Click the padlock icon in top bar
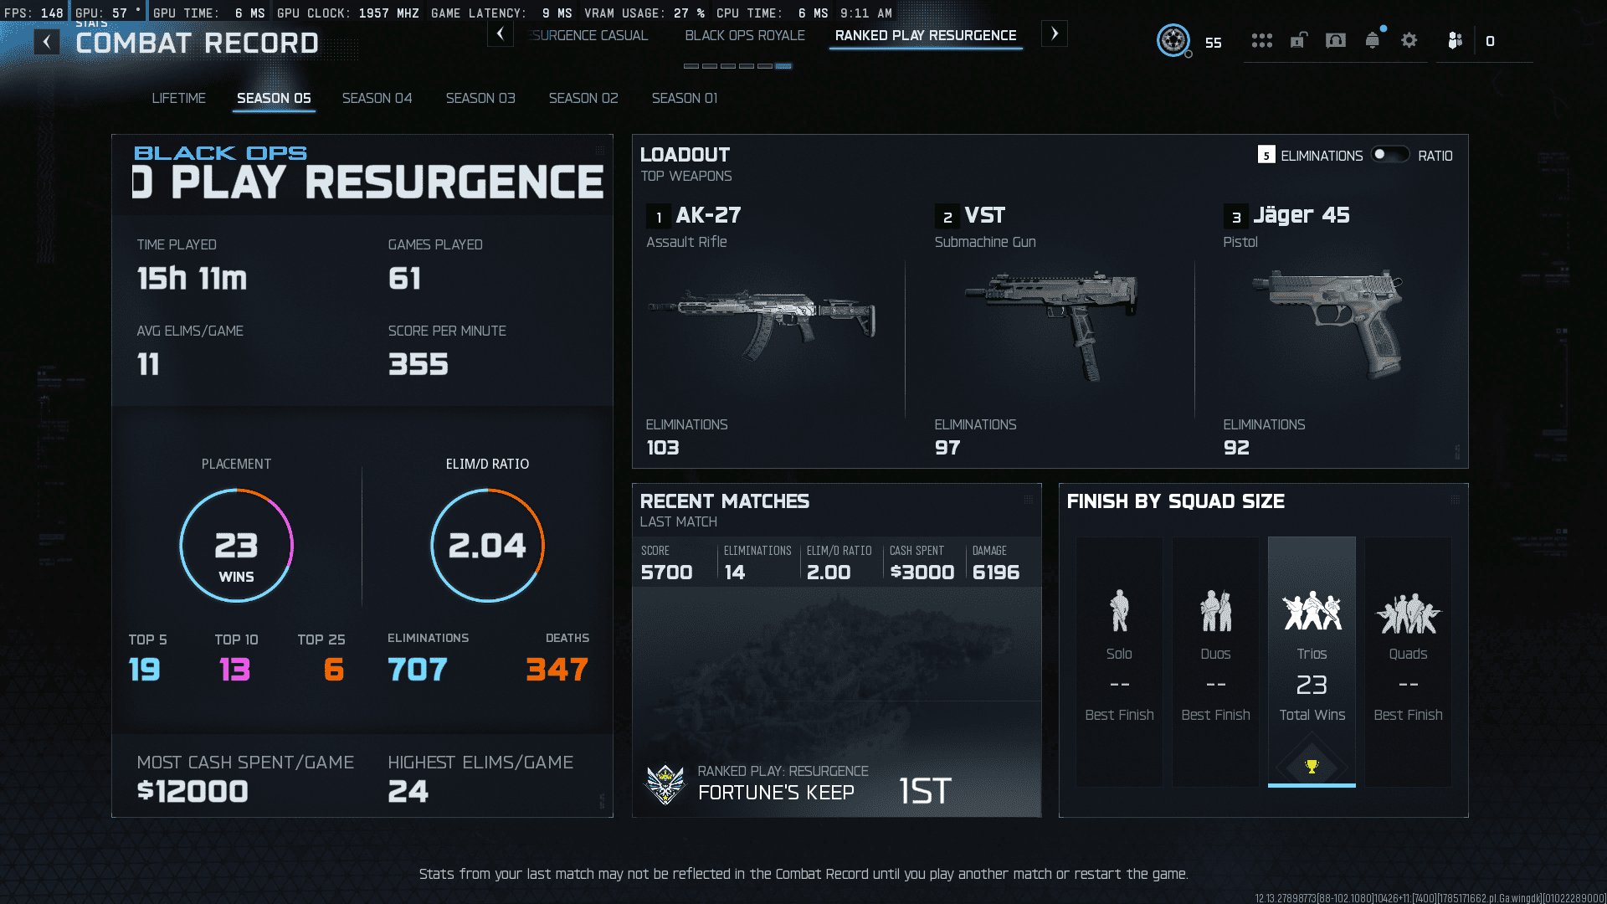 (x=1298, y=40)
